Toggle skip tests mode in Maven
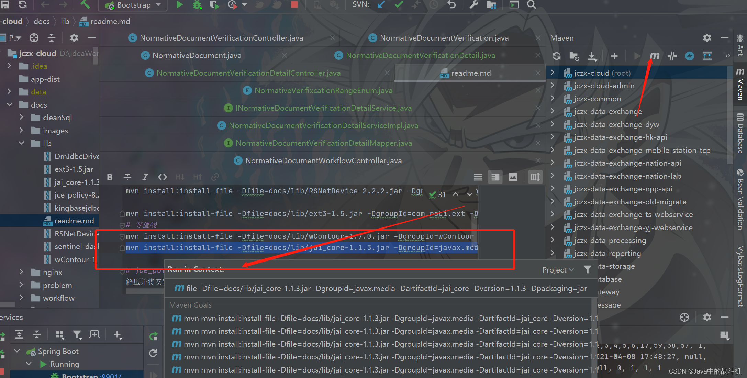Image resolution: width=747 pixels, height=378 pixels. [x=689, y=56]
